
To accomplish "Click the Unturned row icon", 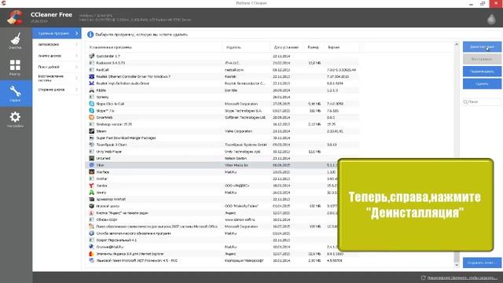I will pyautogui.click(x=91, y=158).
